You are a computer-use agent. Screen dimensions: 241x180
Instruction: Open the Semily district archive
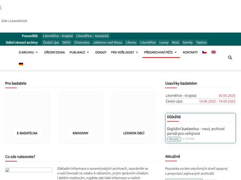187,43
